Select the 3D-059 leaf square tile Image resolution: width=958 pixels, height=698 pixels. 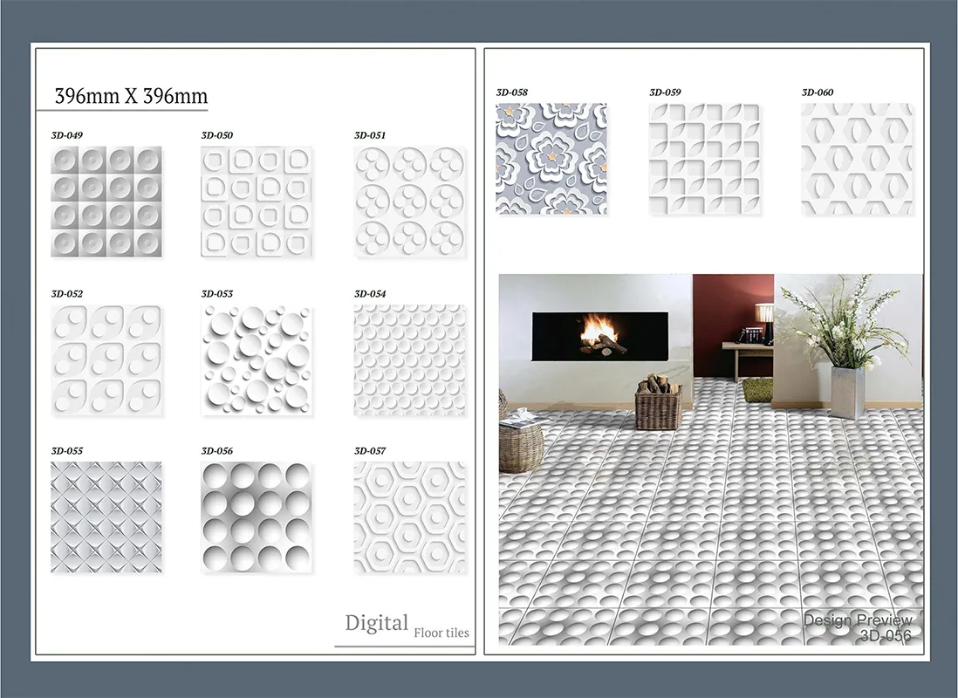click(703, 159)
